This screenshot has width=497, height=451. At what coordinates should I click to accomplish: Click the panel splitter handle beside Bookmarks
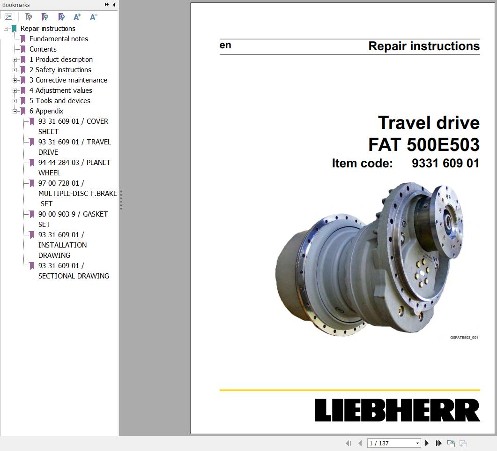121,200
